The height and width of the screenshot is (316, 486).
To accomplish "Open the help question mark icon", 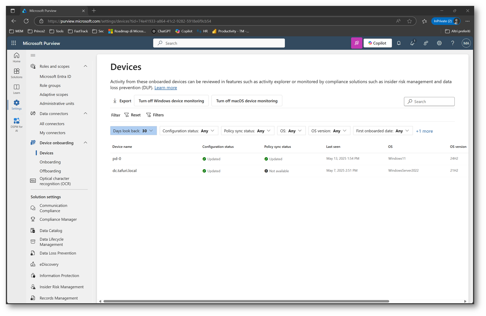I will [x=453, y=43].
